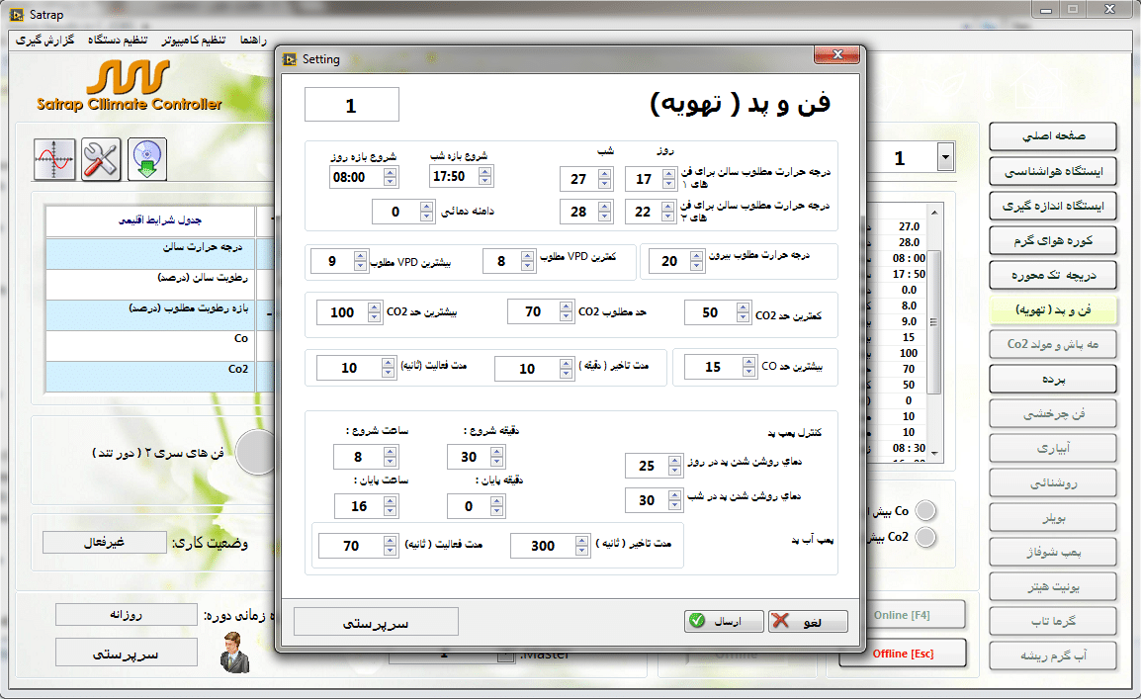Adjust night start time 17:50 stepper
The width and height of the screenshot is (1141, 699).
coord(484,175)
